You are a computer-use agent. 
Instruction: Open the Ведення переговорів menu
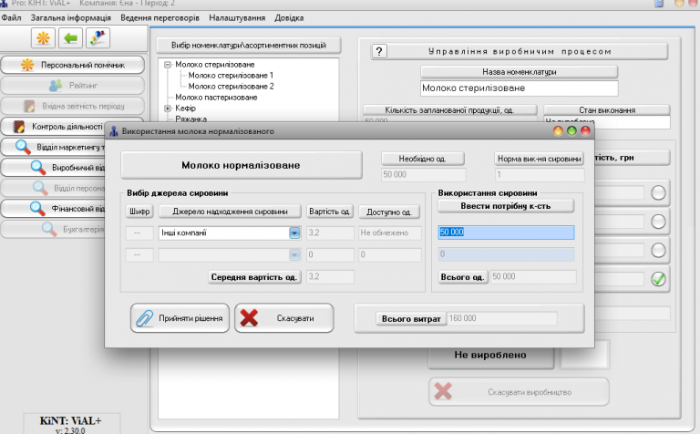pyautogui.click(x=160, y=18)
